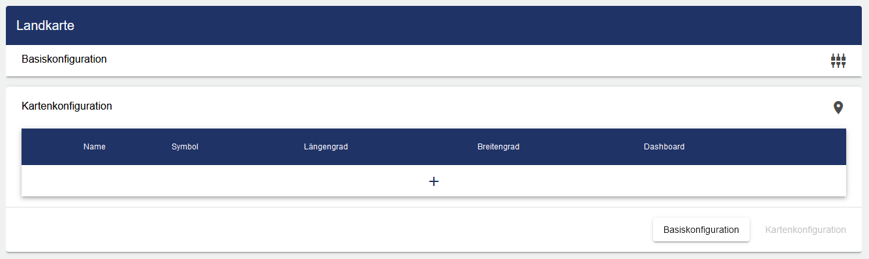Select the Breitengrad column header
The image size is (869, 259).
[x=498, y=147]
